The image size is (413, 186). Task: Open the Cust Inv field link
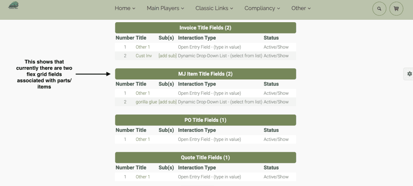144,56
